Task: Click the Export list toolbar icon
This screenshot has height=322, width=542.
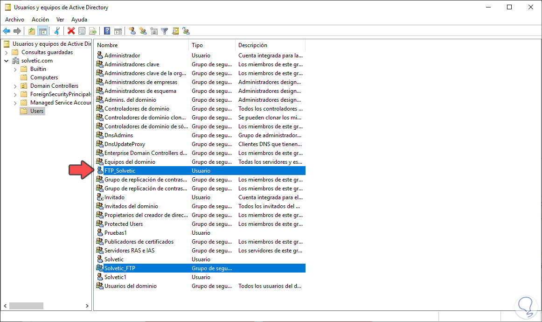Action: pos(93,31)
